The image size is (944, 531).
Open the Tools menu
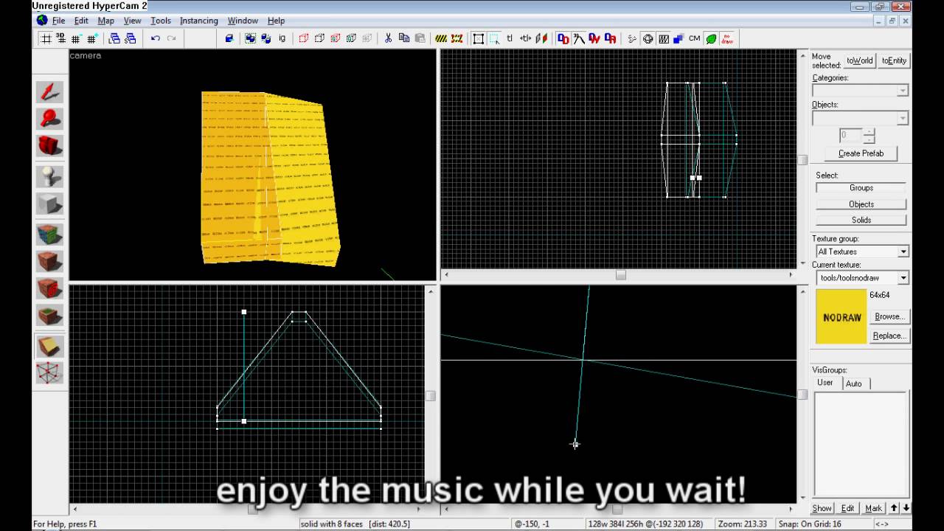click(161, 21)
